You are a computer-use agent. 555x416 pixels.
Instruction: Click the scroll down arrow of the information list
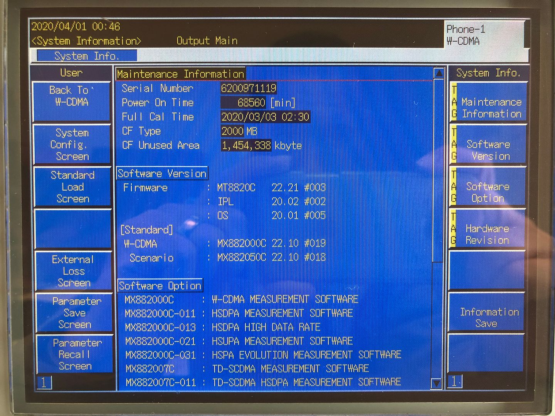[436, 383]
